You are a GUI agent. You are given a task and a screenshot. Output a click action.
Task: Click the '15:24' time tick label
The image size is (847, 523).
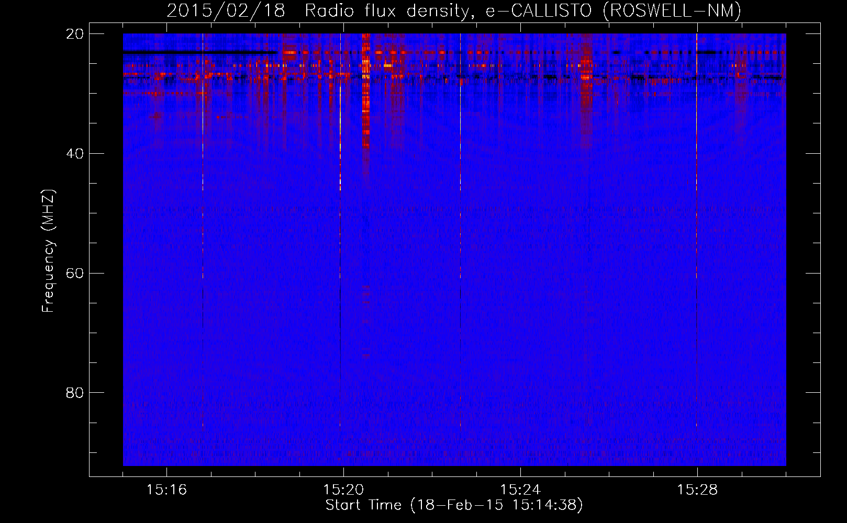pyautogui.click(x=520, y=490)
